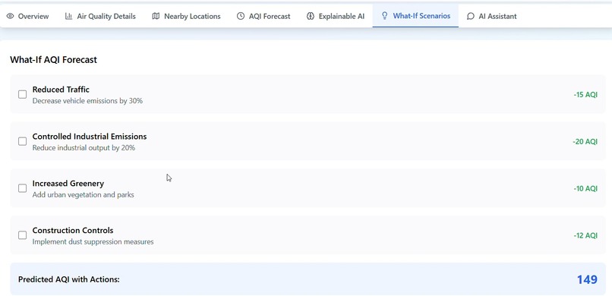Click 'Decrease vehicle emissions by 30%' text
Screen dimensions: 612x296
click(87, 101)
